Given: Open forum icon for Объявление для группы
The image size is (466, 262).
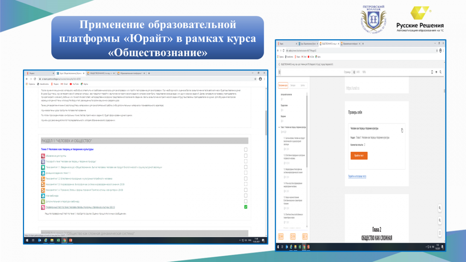Looking at the screenshot, I should coord(43,156).
